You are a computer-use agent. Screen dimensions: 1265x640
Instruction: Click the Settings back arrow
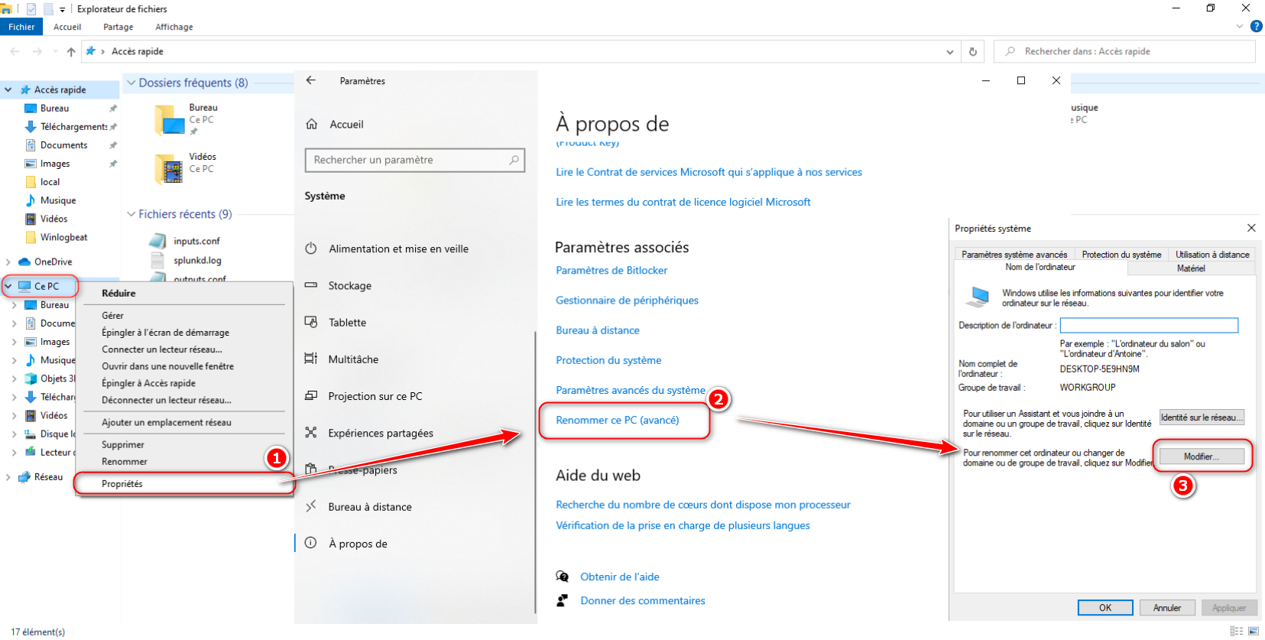311,80
